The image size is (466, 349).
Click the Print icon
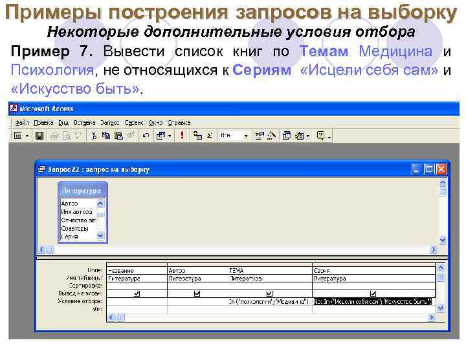pyautogui.click(x=54, y=136)
